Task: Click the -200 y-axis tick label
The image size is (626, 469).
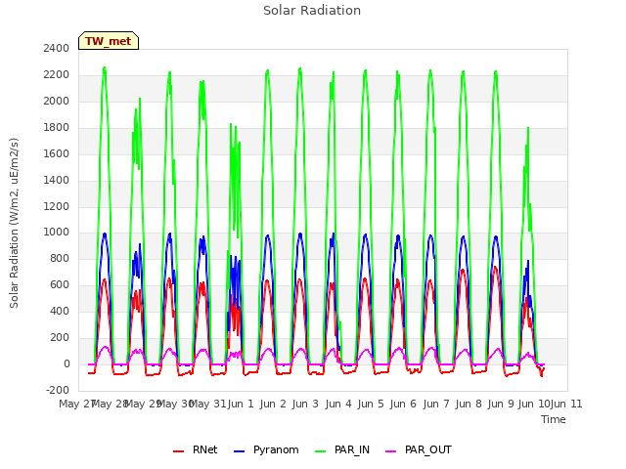Action: pos(58,391)
